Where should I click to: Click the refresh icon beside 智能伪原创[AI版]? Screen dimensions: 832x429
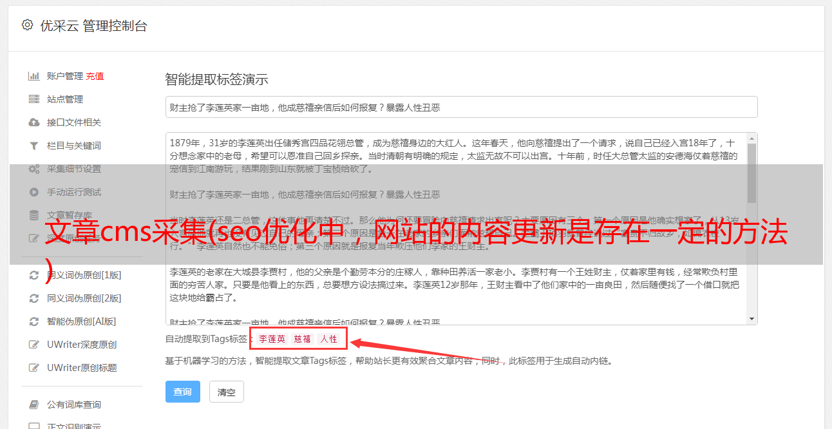click(34, 321)
